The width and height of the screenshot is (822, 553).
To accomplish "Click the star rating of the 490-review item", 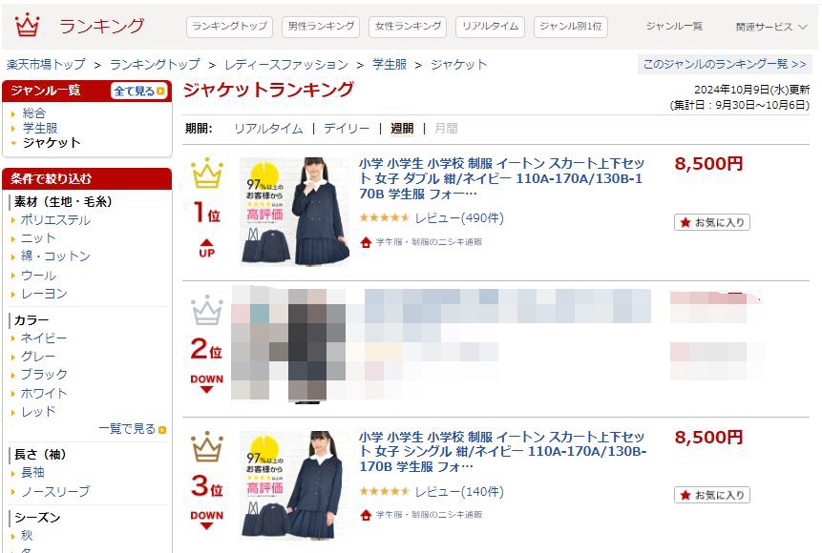I will 384,217.
